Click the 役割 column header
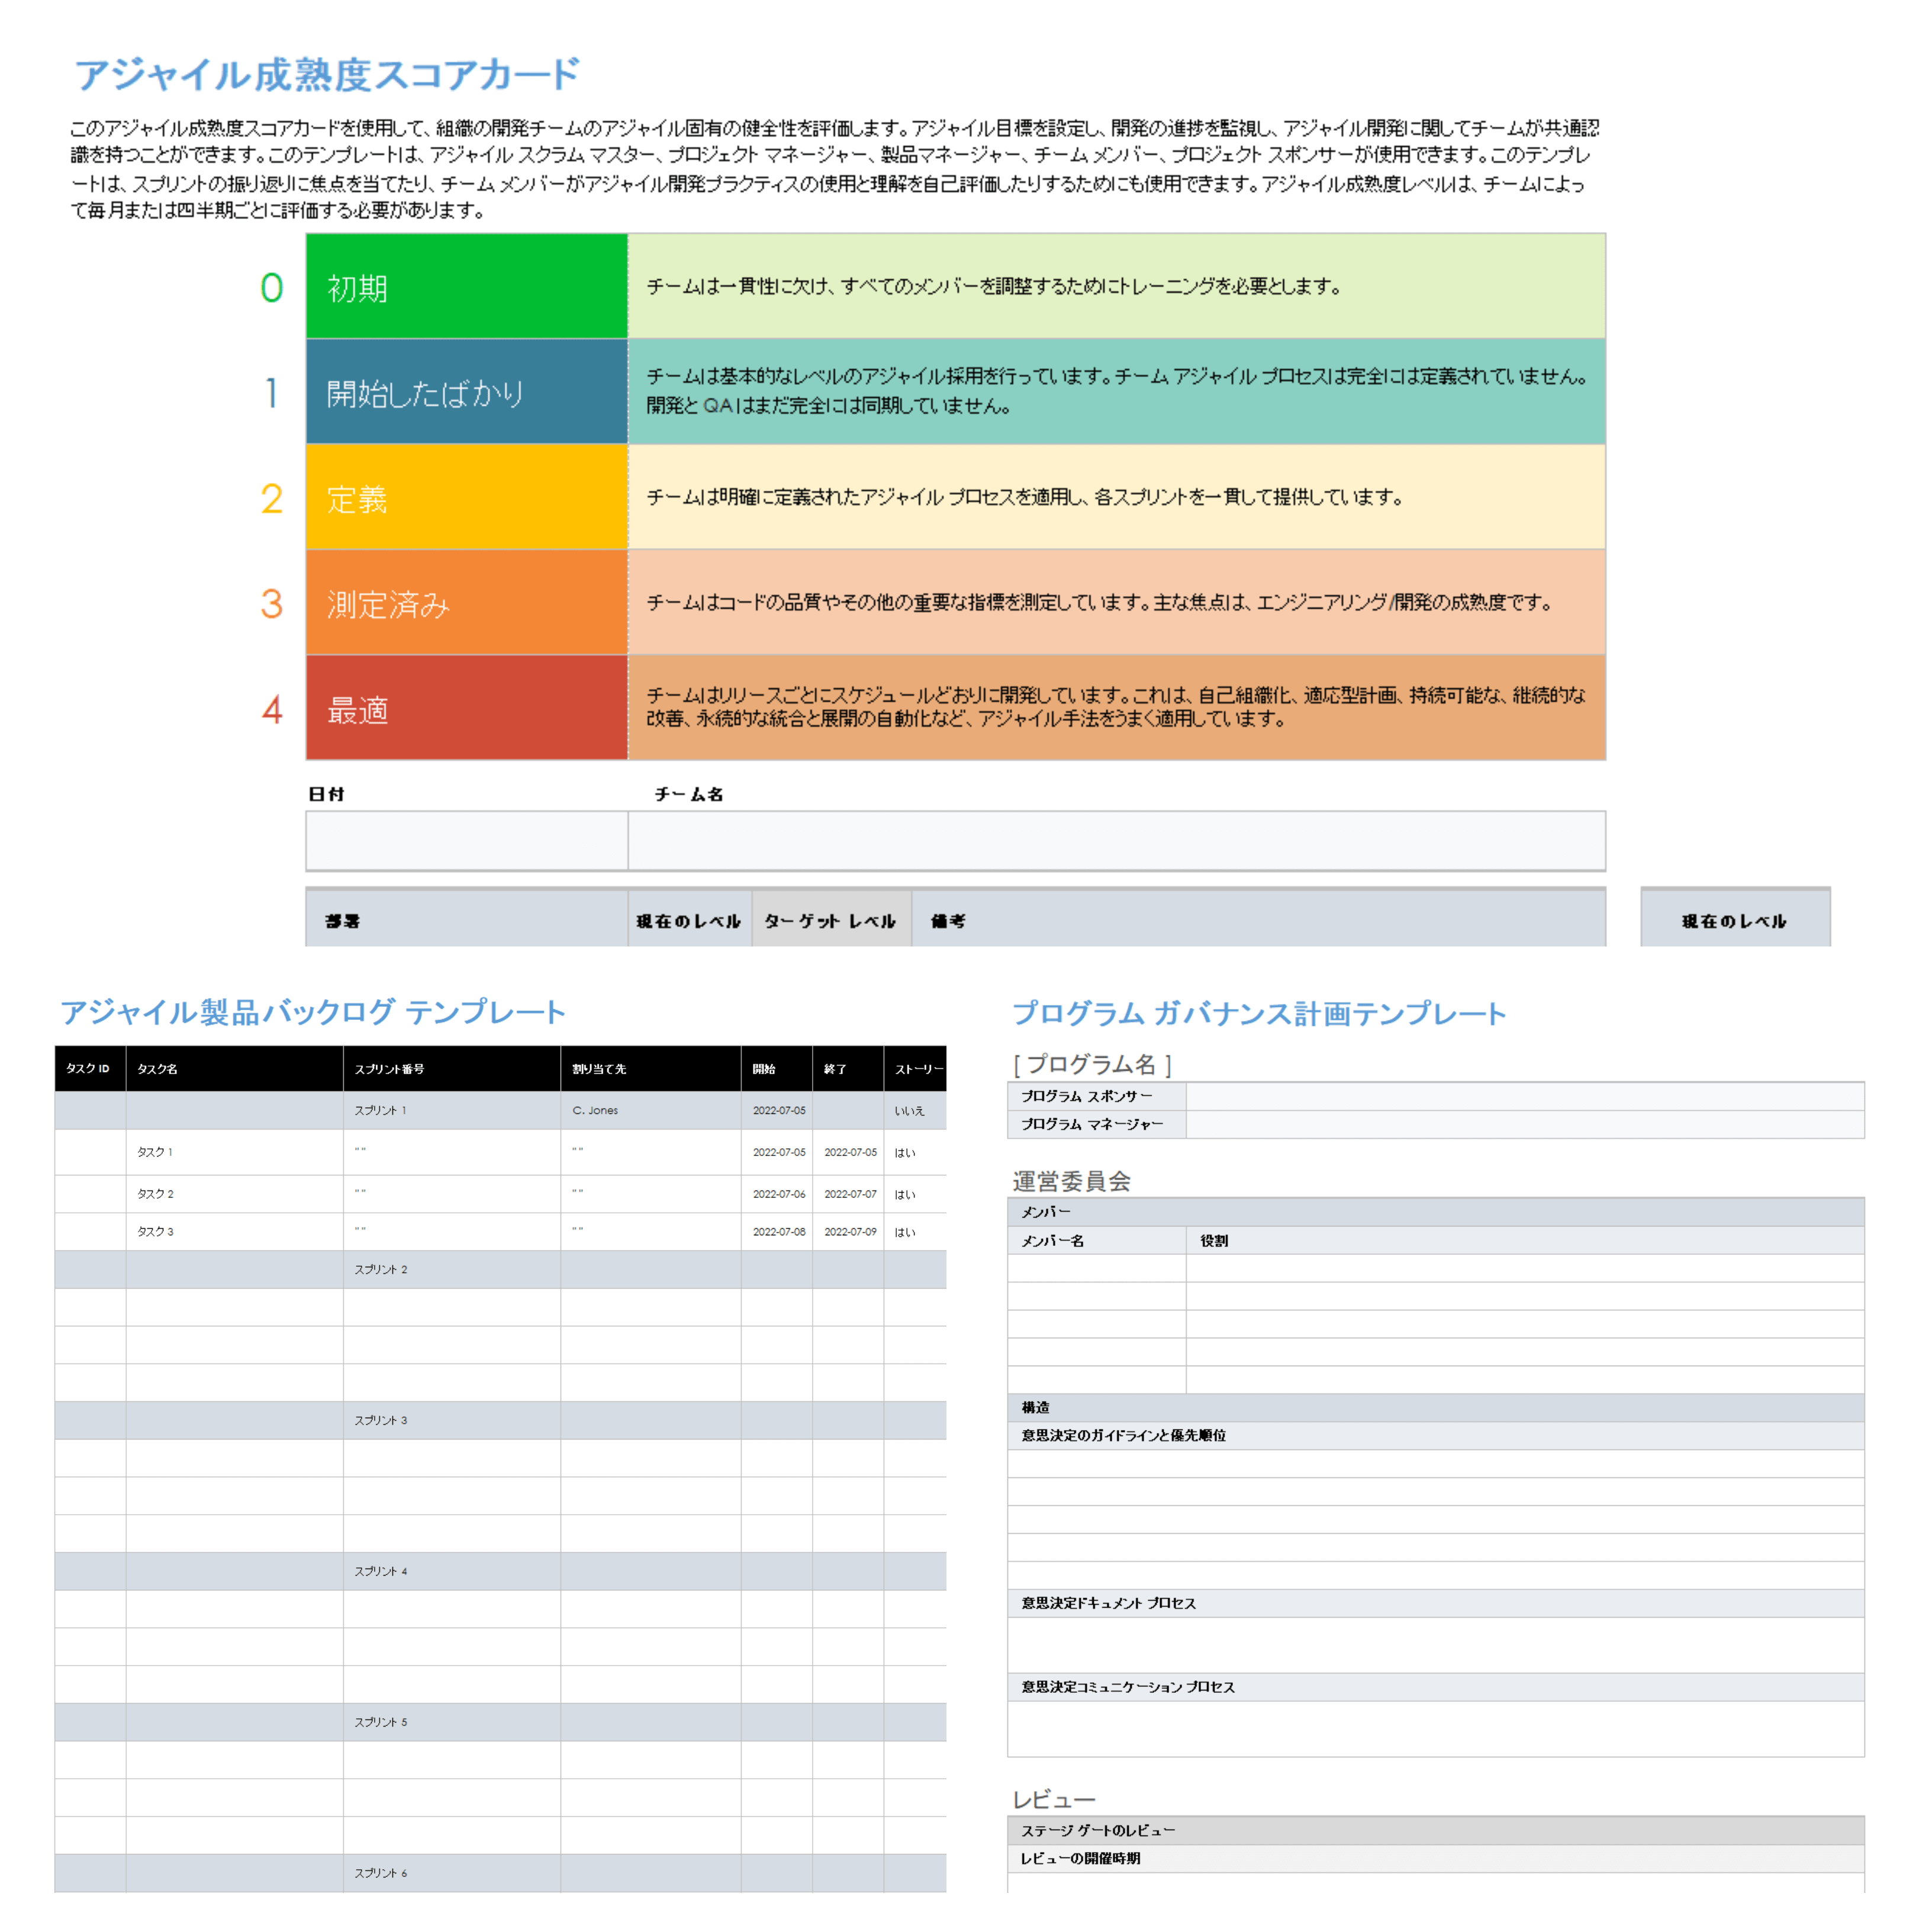 pyautogui.click(x=1525, y=1240)
